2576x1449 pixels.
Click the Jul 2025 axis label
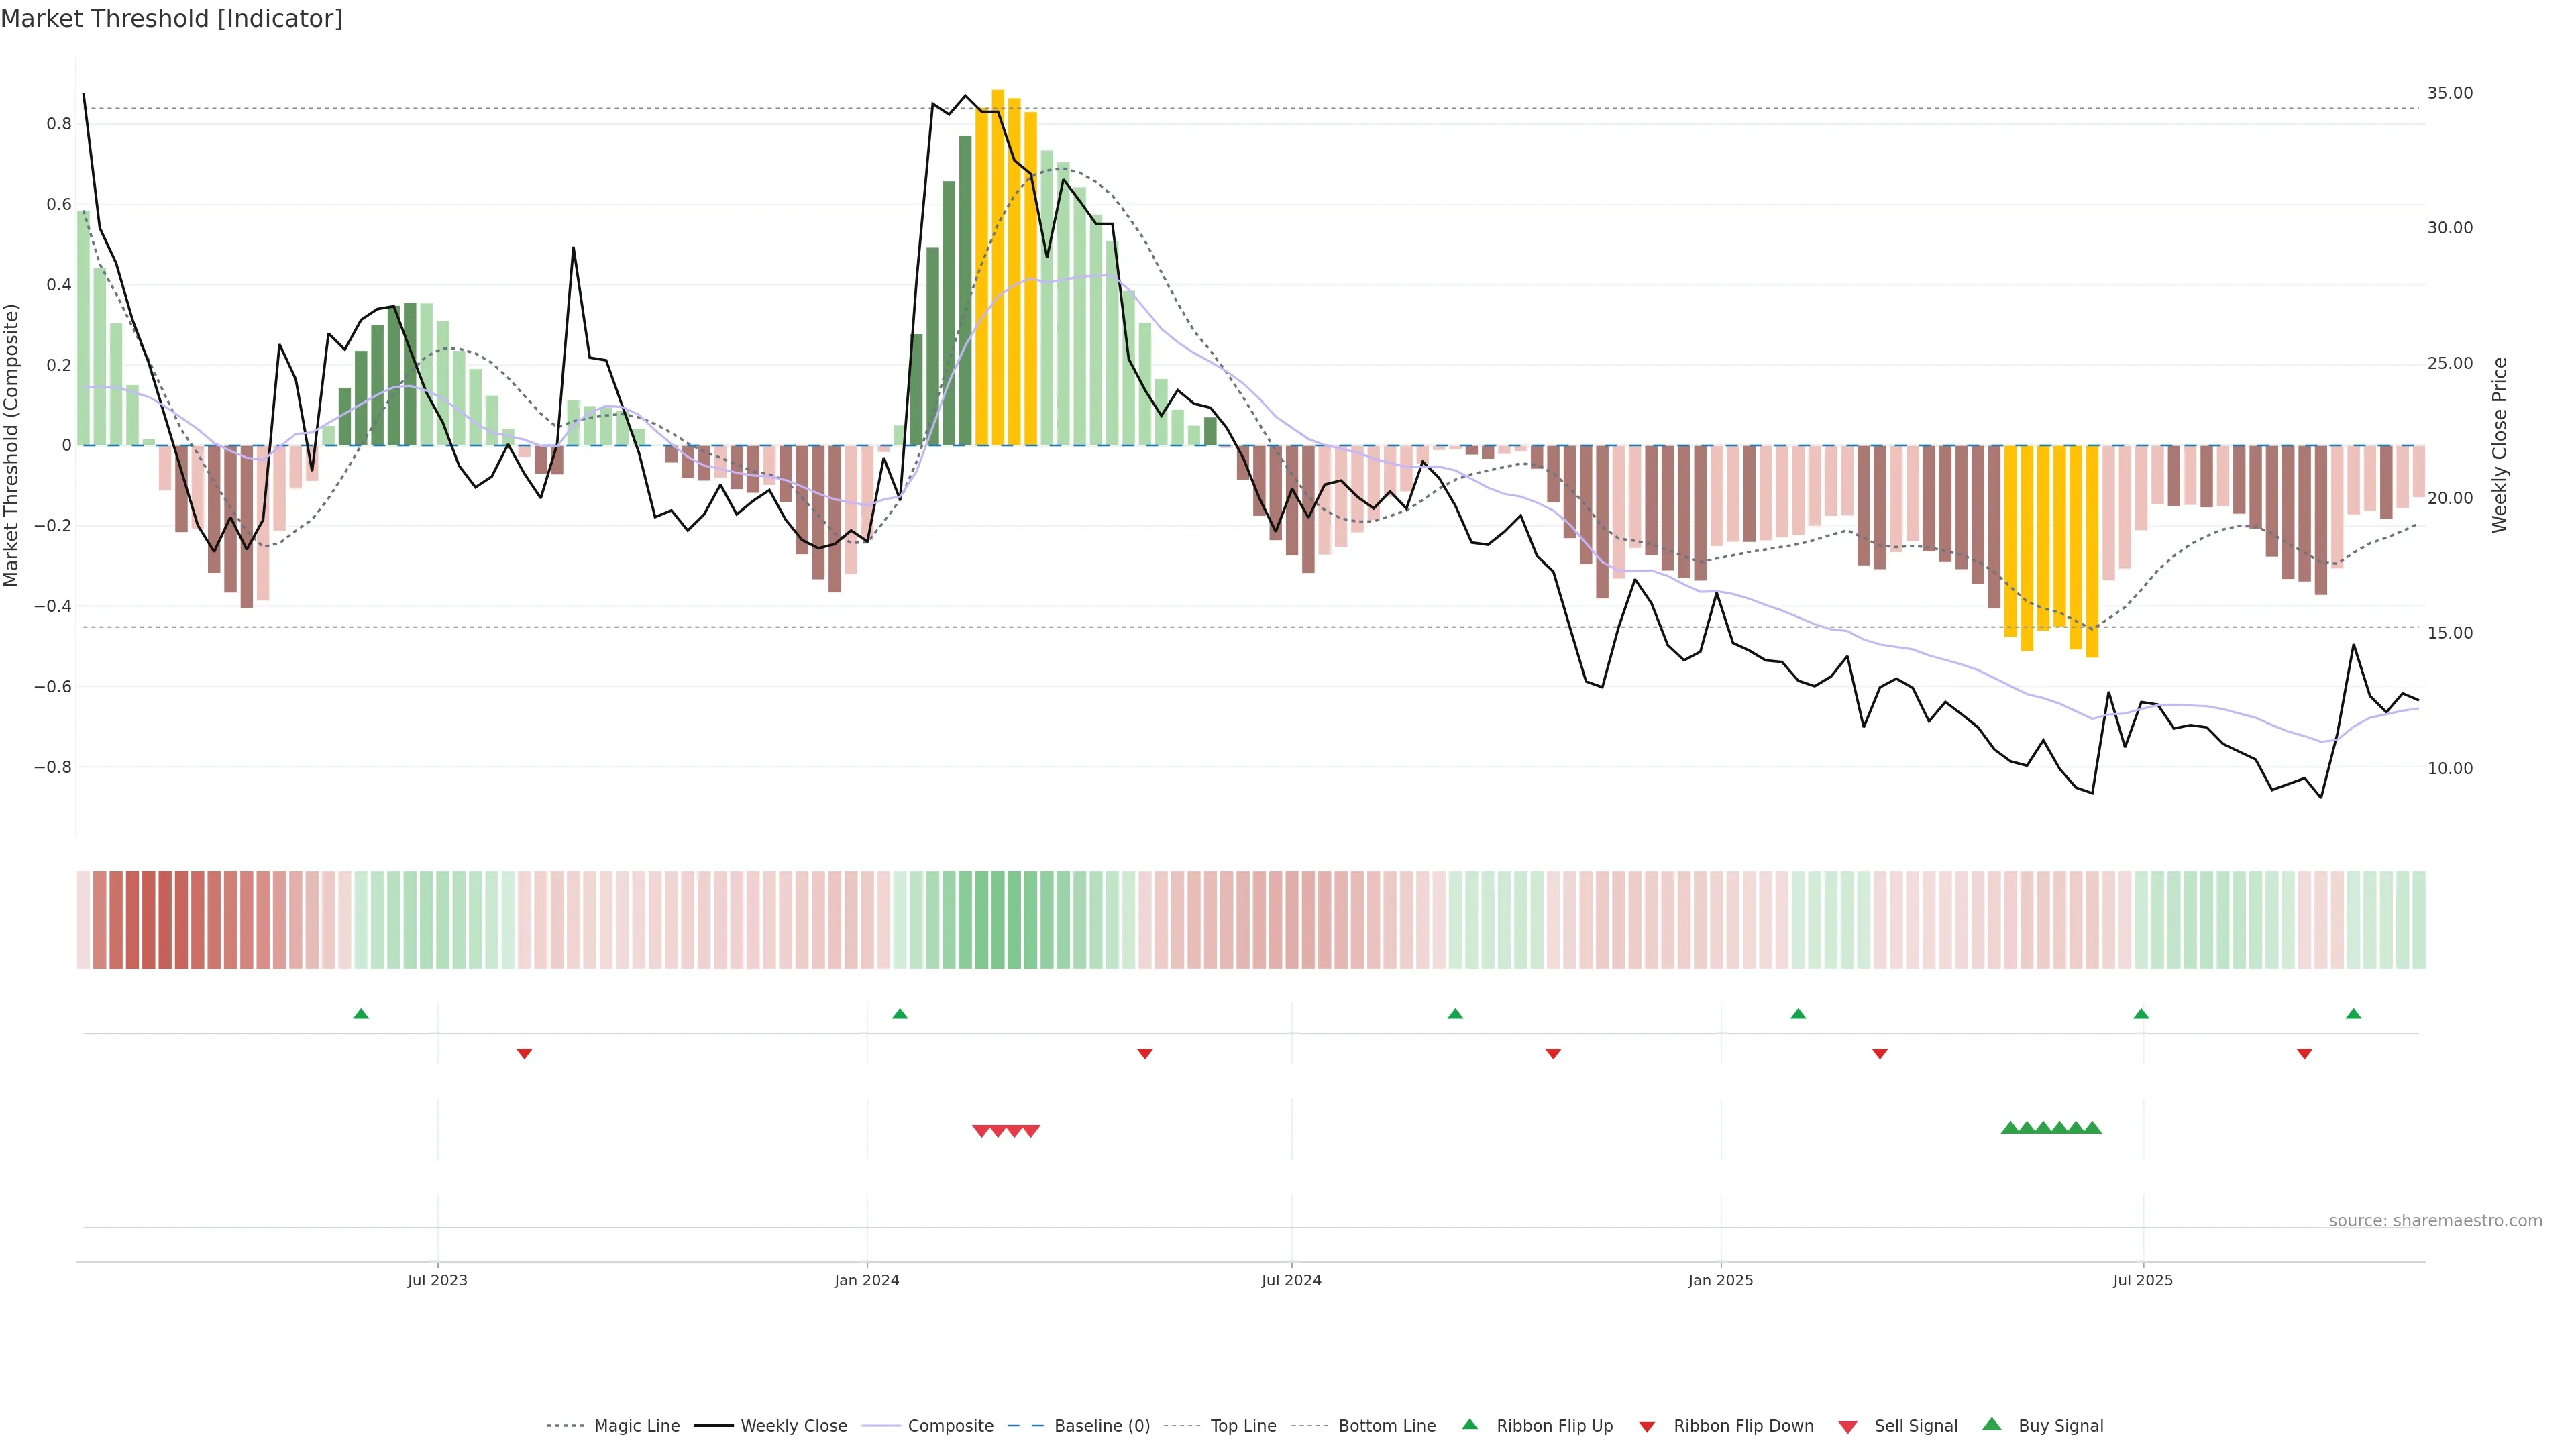[2142, 1280]
